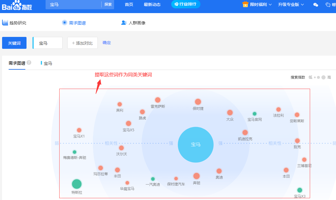The image size is (336, 200).
Task: Select the 华晨宝马 keyword bubble
Action: coord(127,183)
